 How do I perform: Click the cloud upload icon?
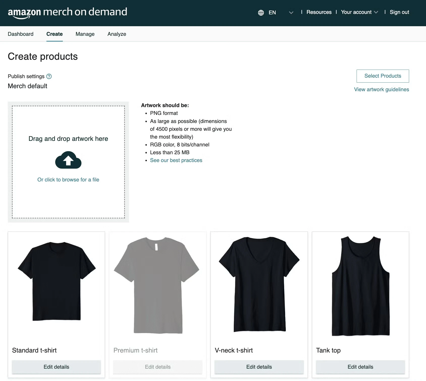point(68,161)
